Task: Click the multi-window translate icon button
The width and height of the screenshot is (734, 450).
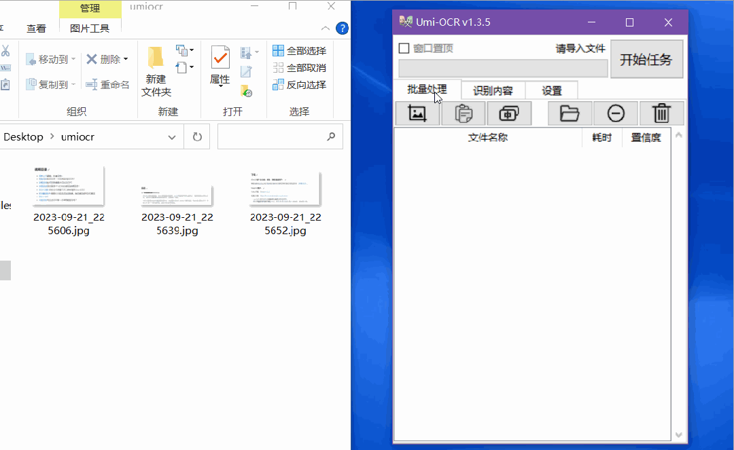Action: tap(508, 113)
